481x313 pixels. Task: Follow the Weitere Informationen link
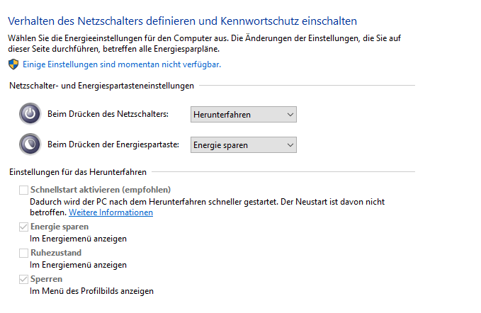click(x=120, y=212)
